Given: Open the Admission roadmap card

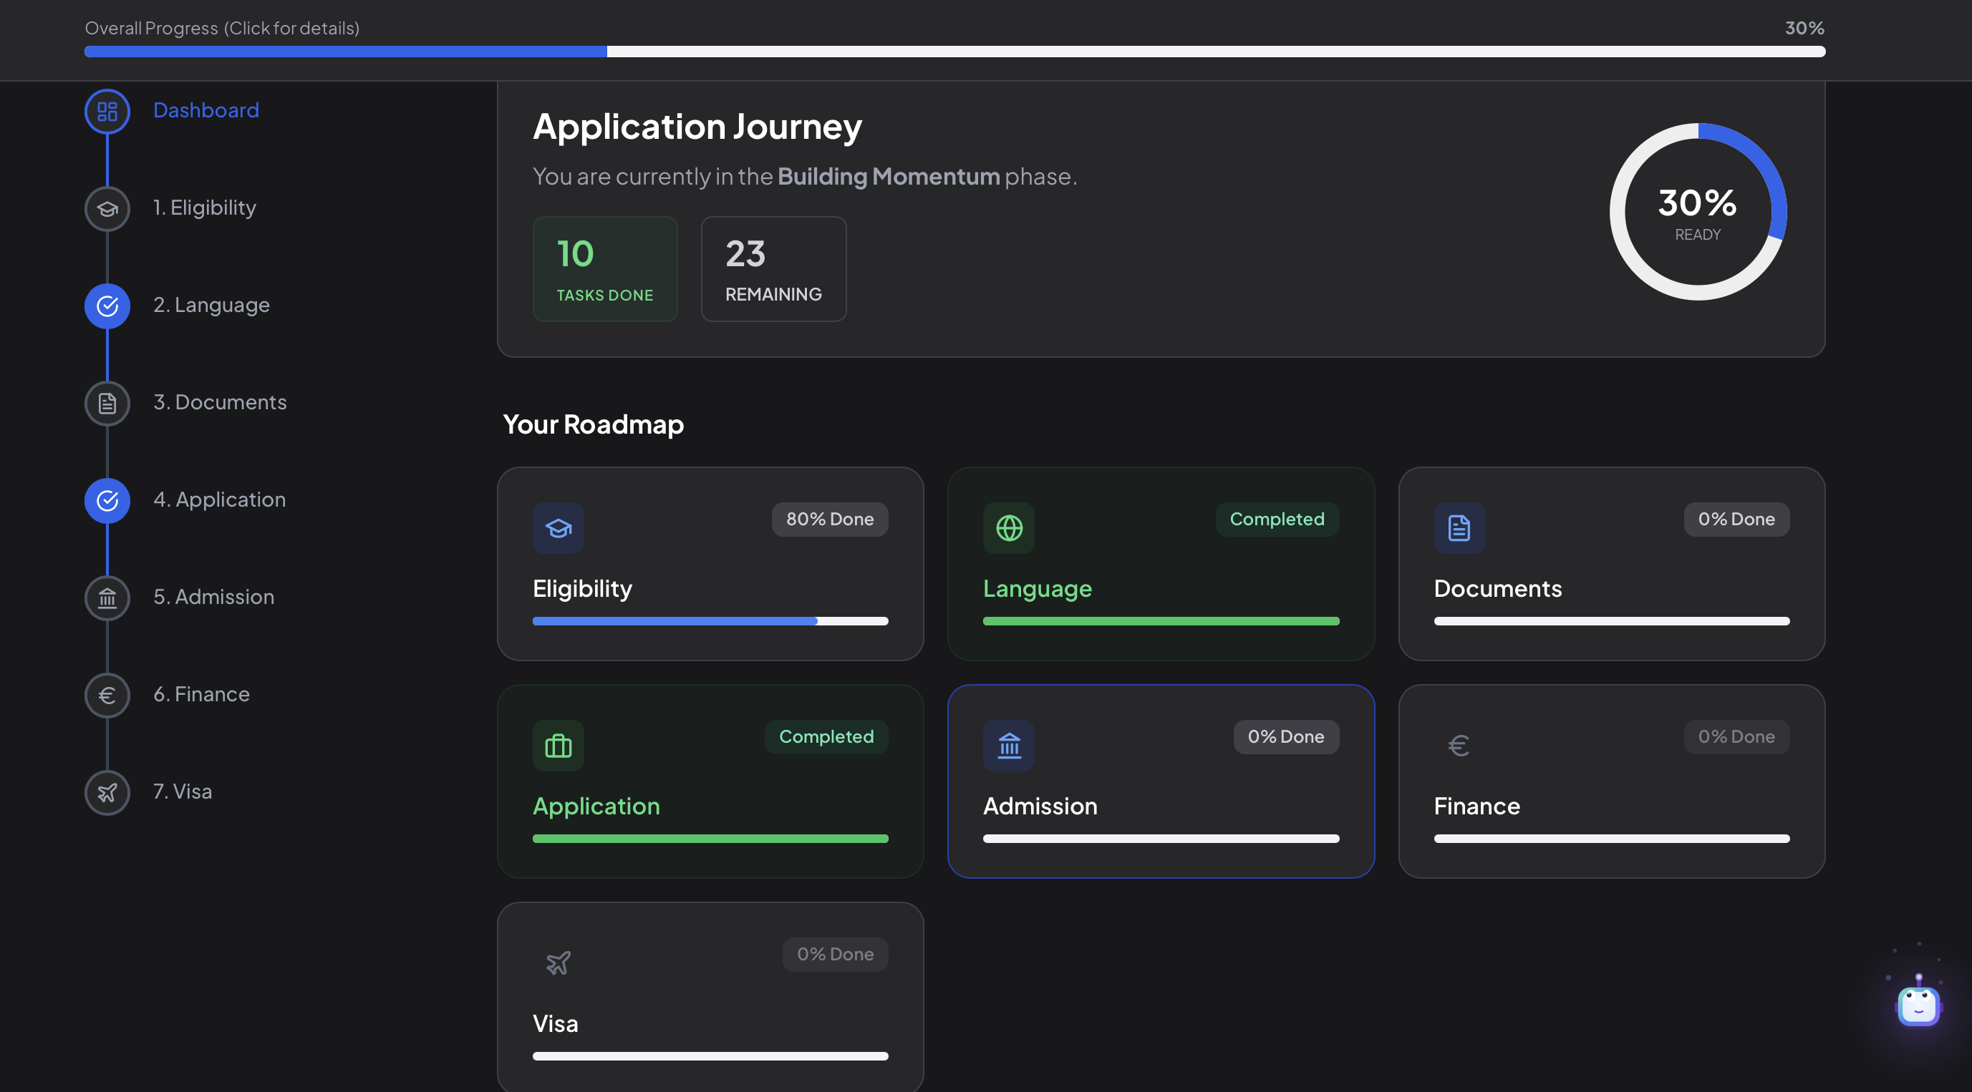Looking at the screenshot, I should click(x=1161, y=781).
